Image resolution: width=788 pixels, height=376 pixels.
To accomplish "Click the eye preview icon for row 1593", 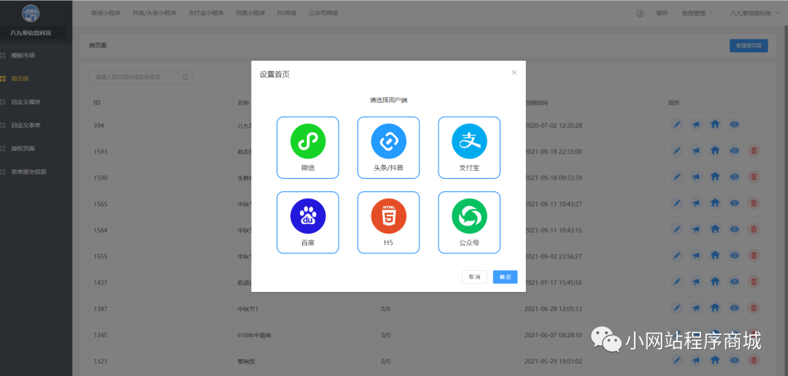I will click(734, 150).
